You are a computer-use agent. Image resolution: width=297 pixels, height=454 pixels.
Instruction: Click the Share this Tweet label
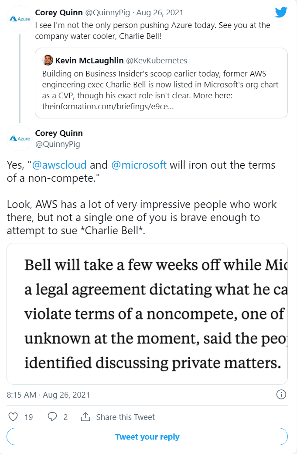[125, 417]
